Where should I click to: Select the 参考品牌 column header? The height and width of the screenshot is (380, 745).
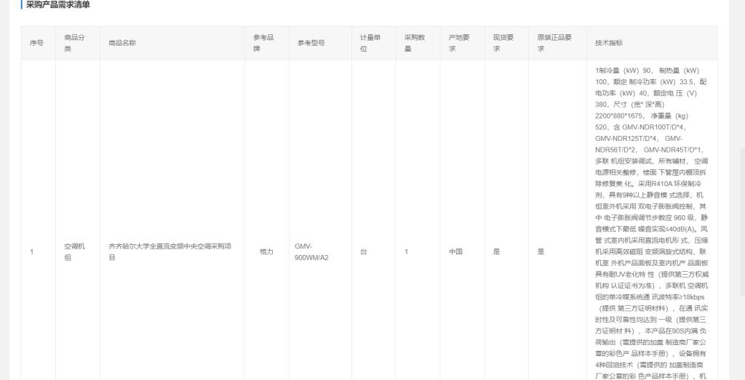(x=263, y=43)
